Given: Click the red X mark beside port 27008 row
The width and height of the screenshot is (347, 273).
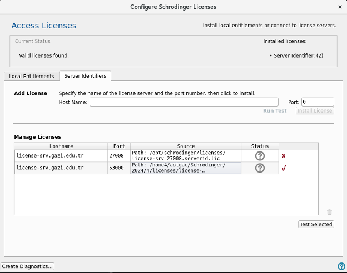Looking at the screenshot, I should coord(284,156).
